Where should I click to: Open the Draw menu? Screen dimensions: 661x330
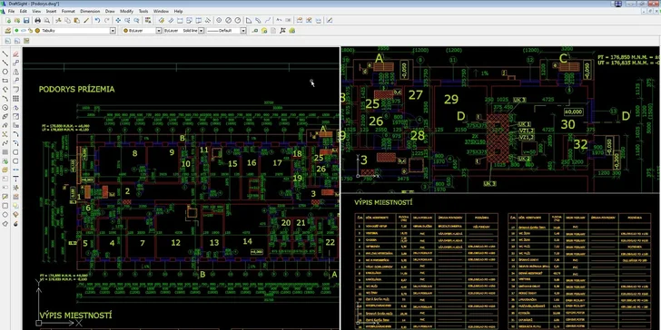tap(110, 12)
